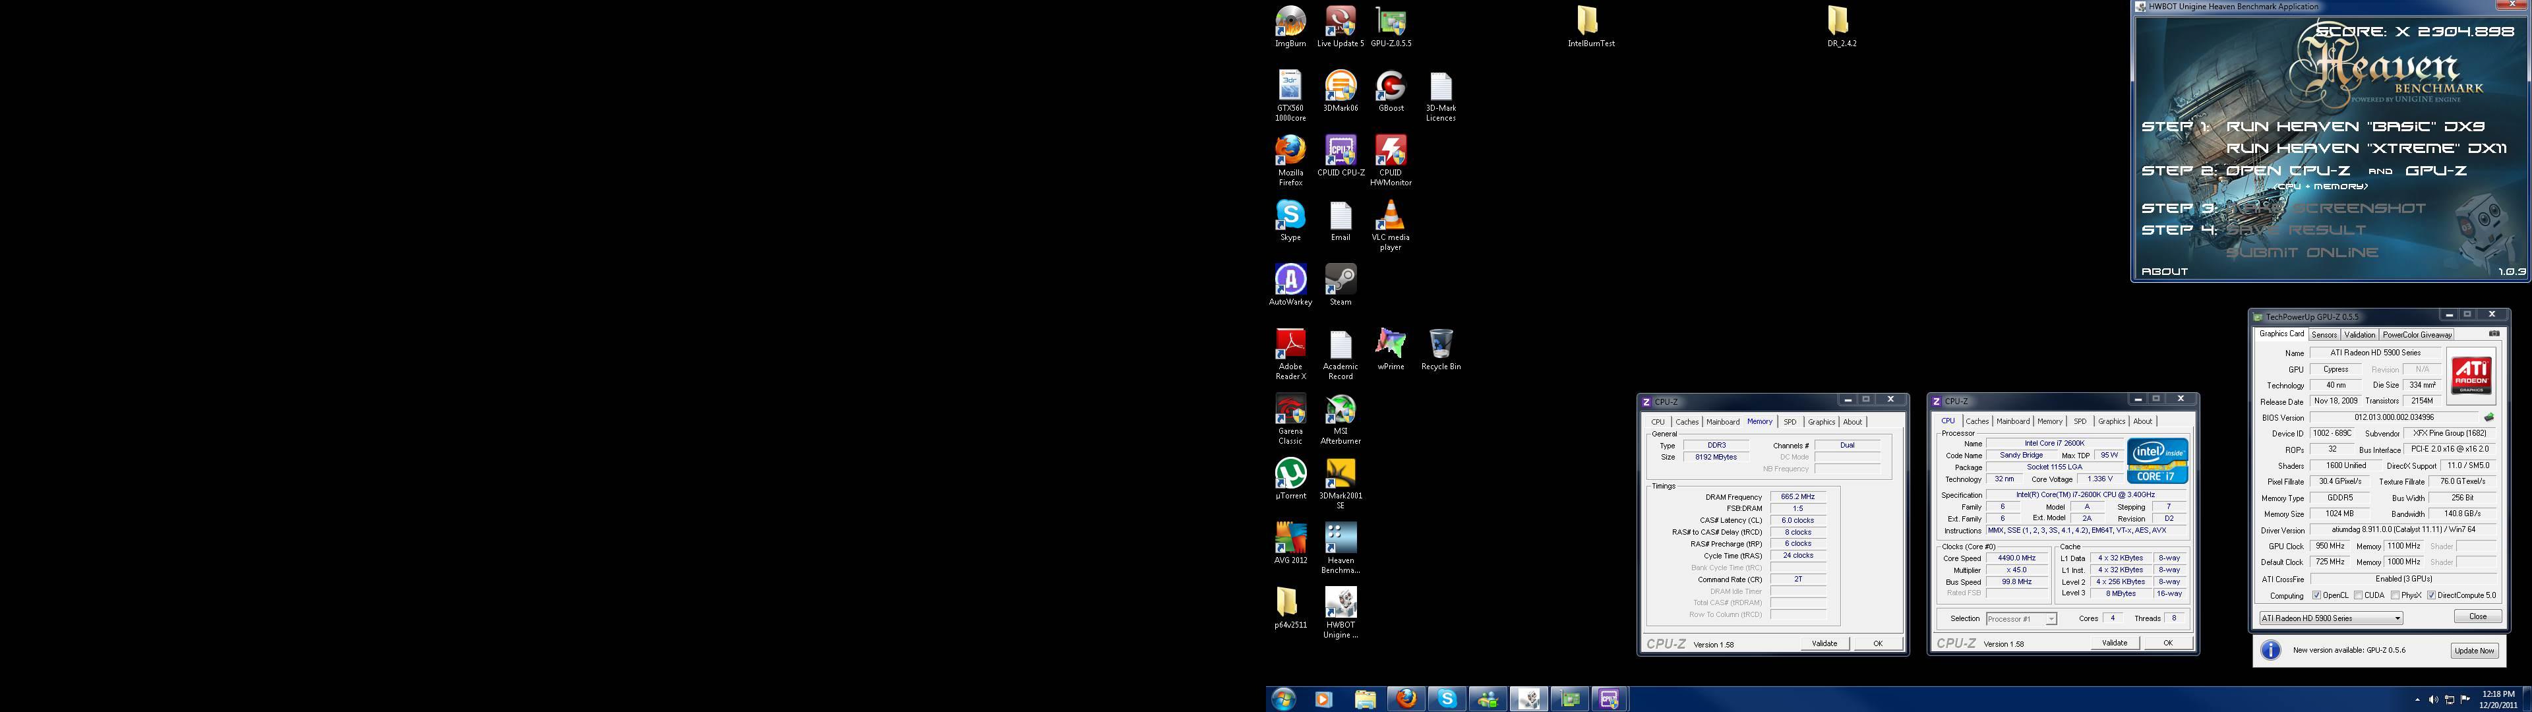Select SPD tab in CPU-Z Memory window

click(1790, 422)
